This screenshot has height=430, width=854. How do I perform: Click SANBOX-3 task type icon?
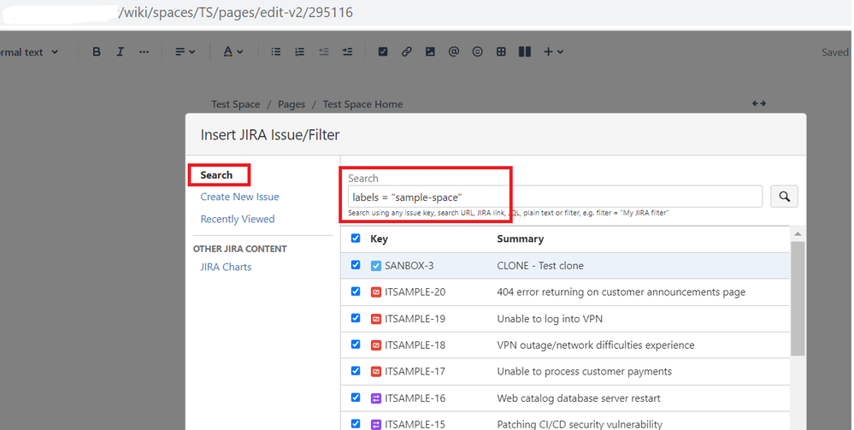tap(376, 266)
